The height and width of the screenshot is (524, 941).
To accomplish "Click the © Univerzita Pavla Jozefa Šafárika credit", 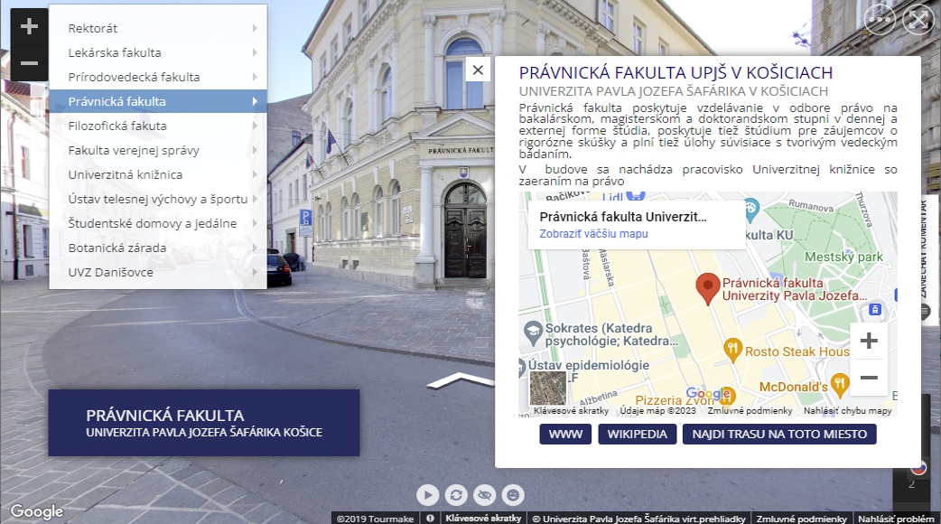I will 638,519.
